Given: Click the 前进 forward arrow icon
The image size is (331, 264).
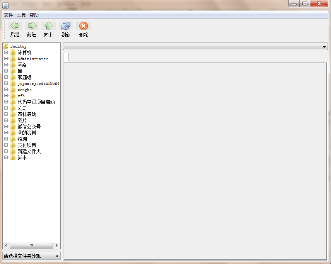Looking at the screenshot, I should pos(32,26).
